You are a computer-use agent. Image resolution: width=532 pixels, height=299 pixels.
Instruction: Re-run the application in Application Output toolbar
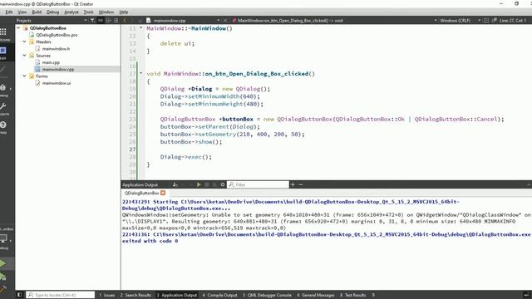199,184
